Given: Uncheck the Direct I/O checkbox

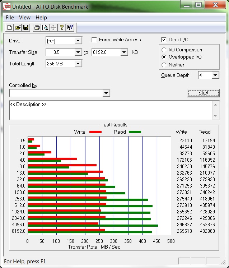Looking at the screenshot, I should (x=164, y=40).
